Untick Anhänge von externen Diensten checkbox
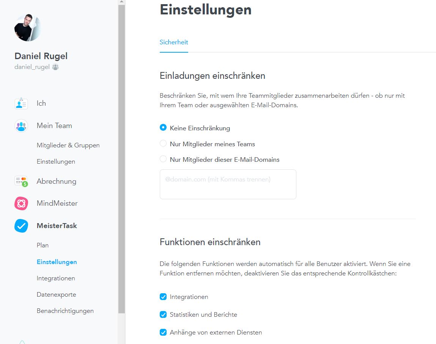436x344 pixels. click(x=163, y=332)
